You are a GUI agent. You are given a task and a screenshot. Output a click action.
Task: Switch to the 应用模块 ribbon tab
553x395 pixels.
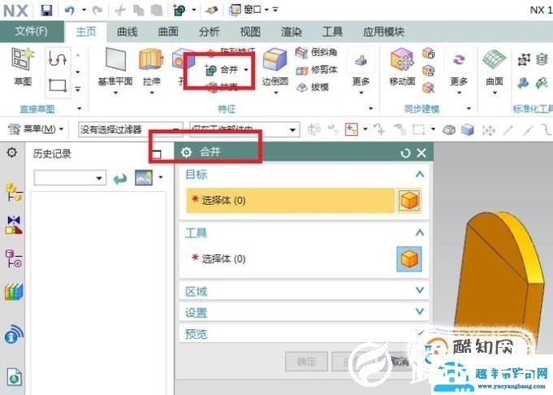click(383, 32)
